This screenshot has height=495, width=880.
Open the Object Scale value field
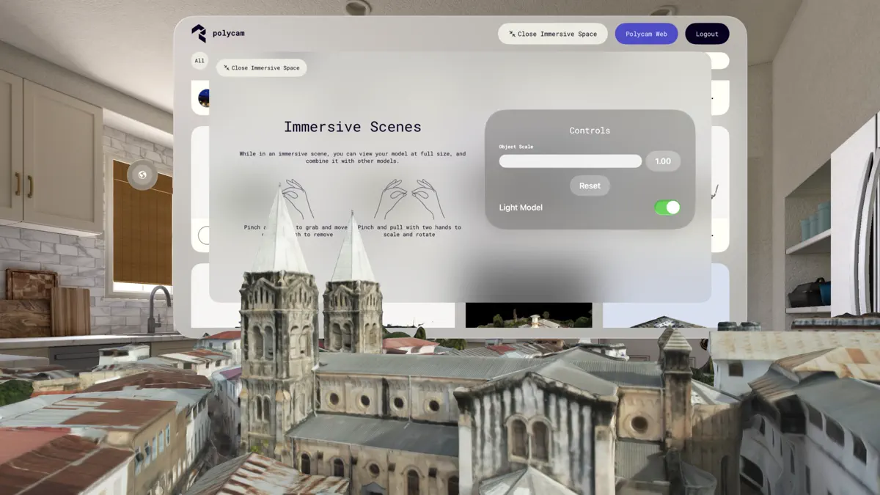[663, 161]
